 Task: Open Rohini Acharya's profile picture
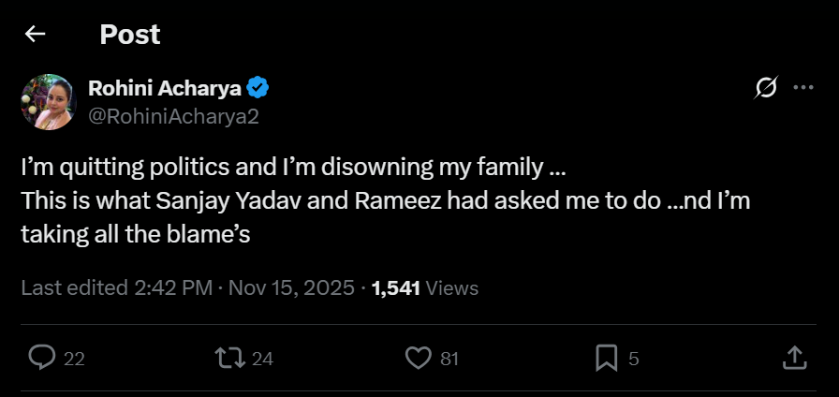point(47,101)
